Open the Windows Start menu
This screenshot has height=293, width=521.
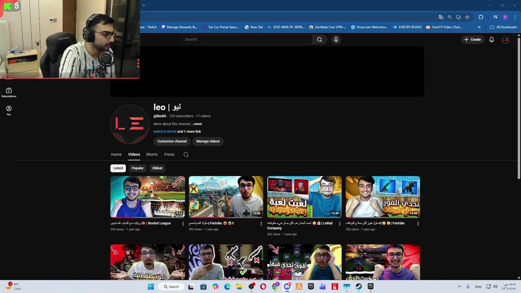pyautogui.click(x=151, y=286)
